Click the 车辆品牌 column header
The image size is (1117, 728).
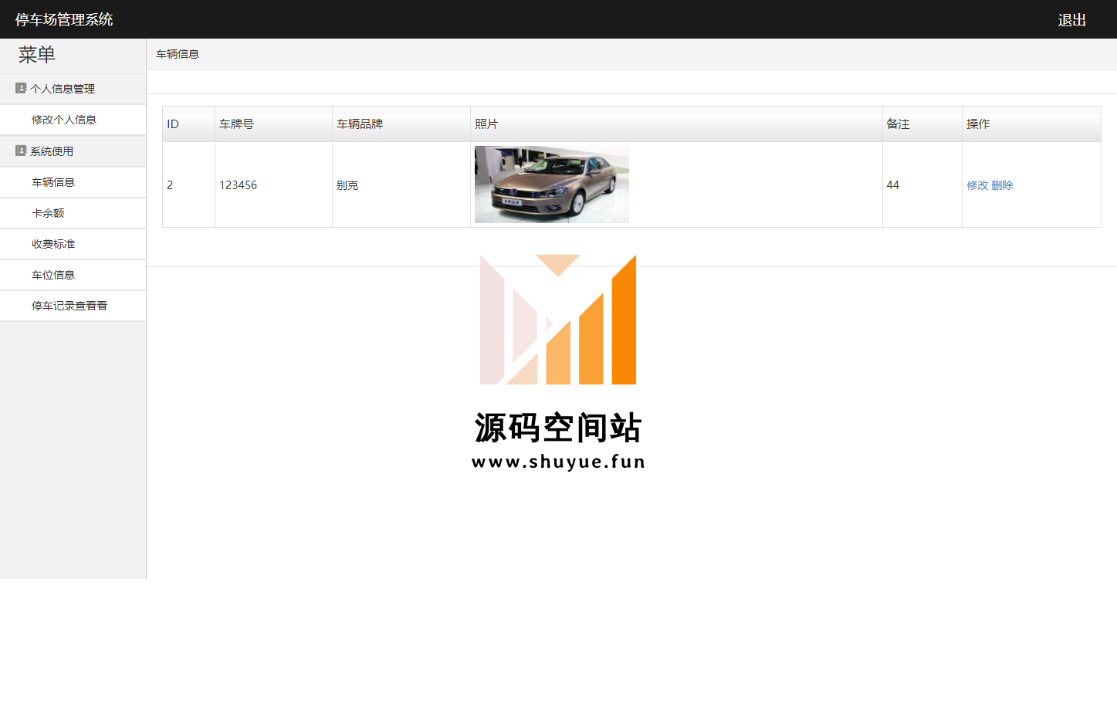pyautogui.click(x=401, y=124)
